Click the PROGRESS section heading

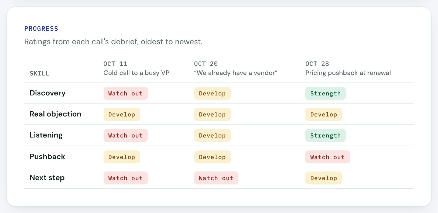click(x=41, y=29)
